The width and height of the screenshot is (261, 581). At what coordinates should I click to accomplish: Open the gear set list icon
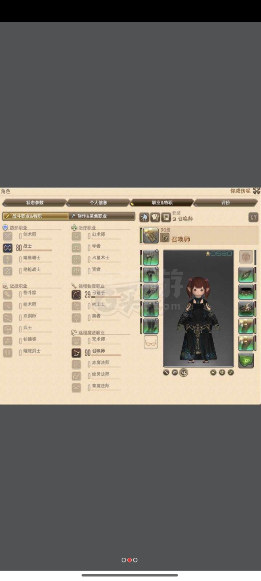click(x=166, y=217)
